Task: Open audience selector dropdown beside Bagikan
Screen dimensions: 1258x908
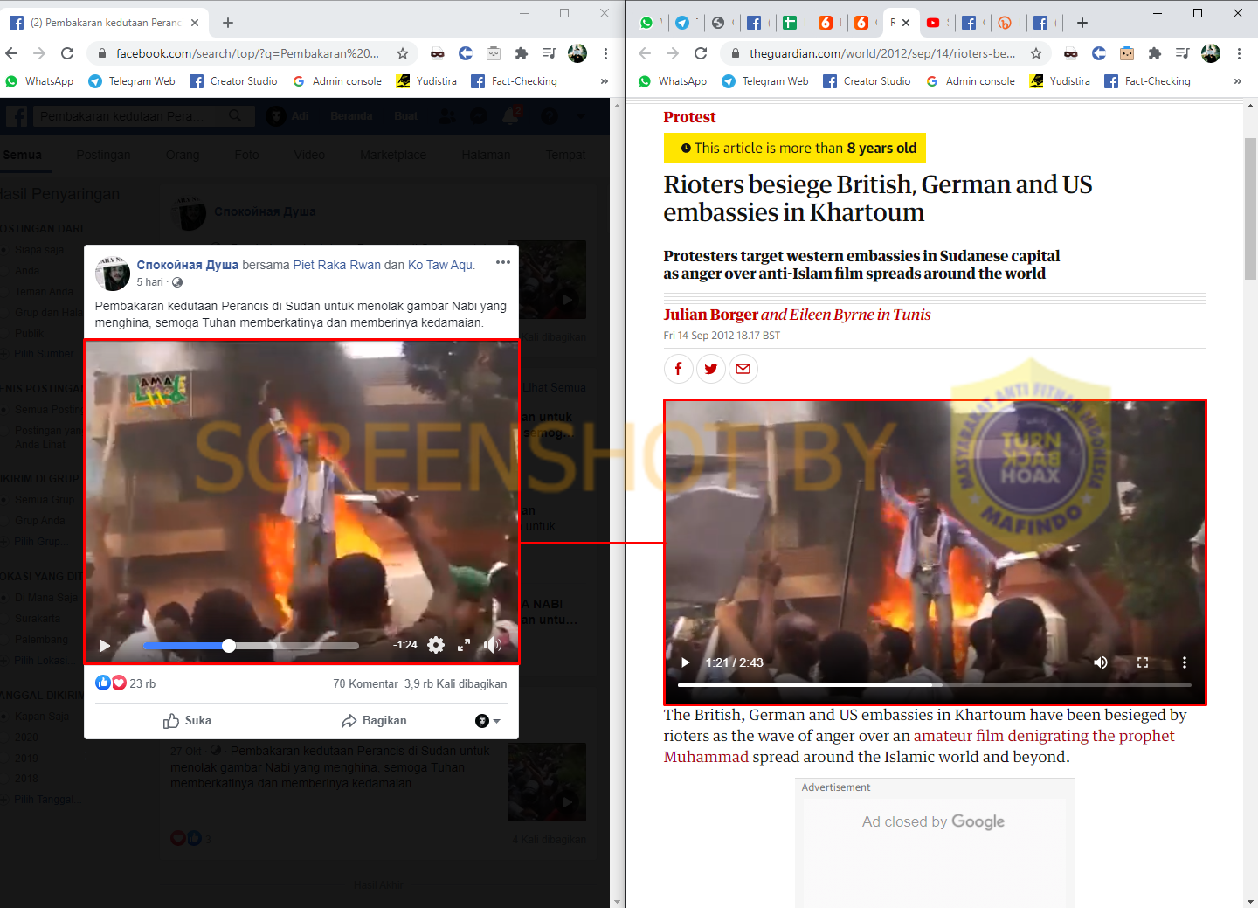Action: click(487, 721)
